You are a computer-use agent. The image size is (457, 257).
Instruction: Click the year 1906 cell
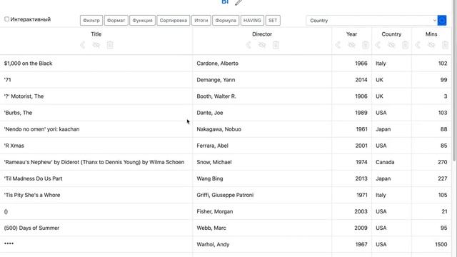pyautogui.click(x=352, y=96)
